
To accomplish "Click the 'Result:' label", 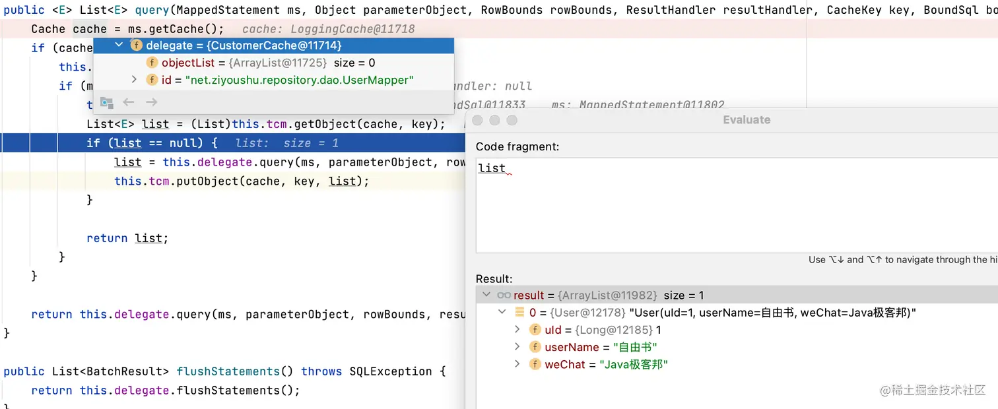I will [494, 279].
